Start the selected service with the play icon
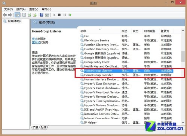This screenshot has width=187, height=136. (54, 15)
